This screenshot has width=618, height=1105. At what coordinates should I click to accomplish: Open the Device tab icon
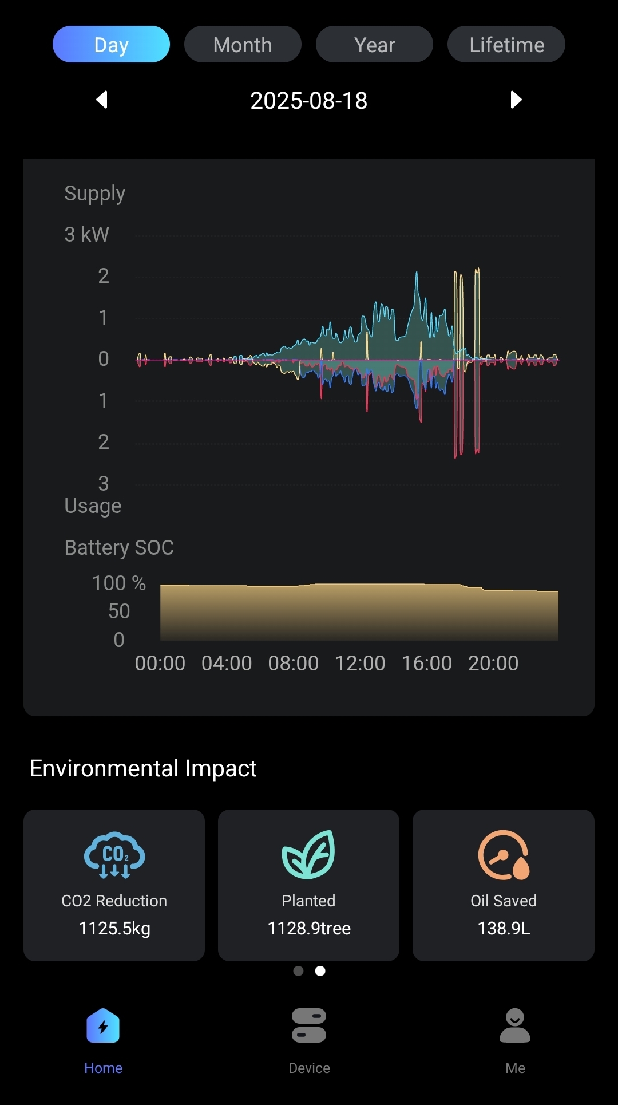(x=309, y=1025)
